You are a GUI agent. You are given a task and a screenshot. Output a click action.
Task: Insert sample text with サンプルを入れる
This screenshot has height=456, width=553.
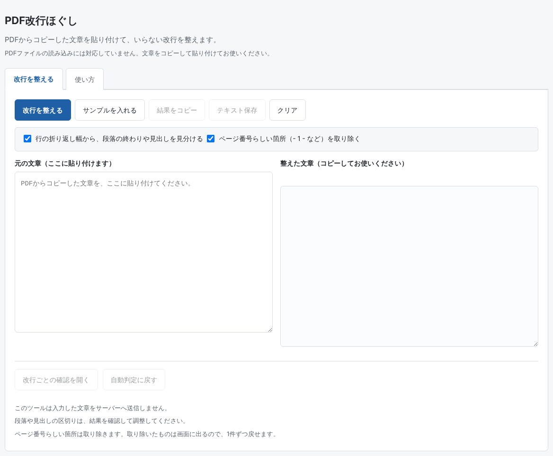click(x=110, y=110)
